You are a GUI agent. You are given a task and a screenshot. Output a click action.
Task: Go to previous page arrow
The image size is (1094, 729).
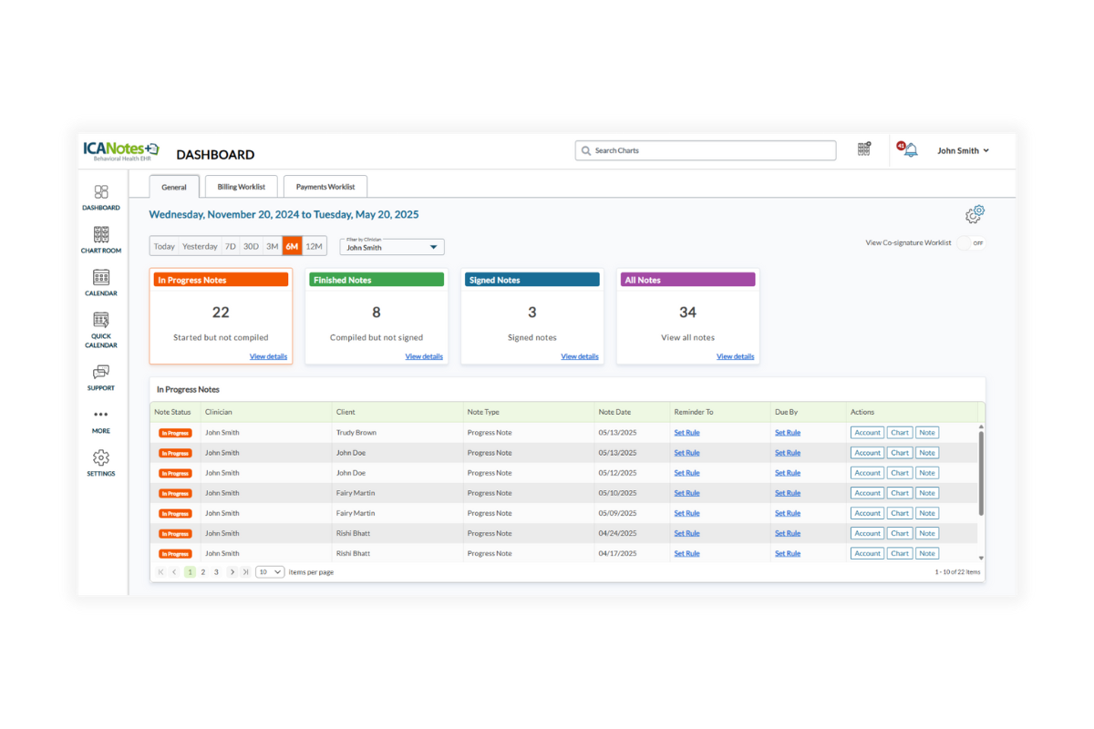coord(175,572)
